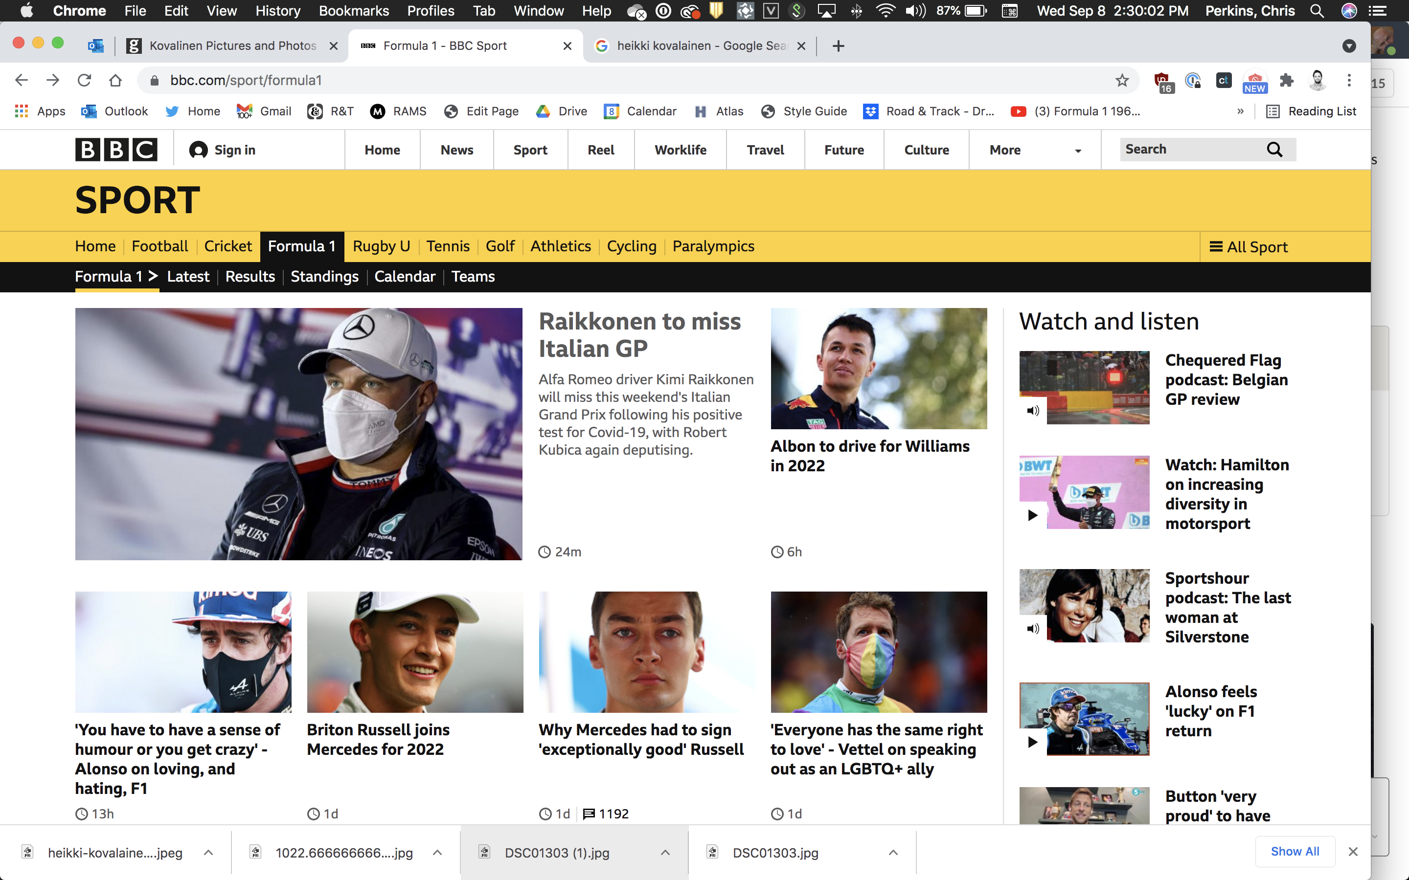Viewport: 1409px width, 880px height.
Task: Click the tab search dropdown arrow
Action: 1349,46
